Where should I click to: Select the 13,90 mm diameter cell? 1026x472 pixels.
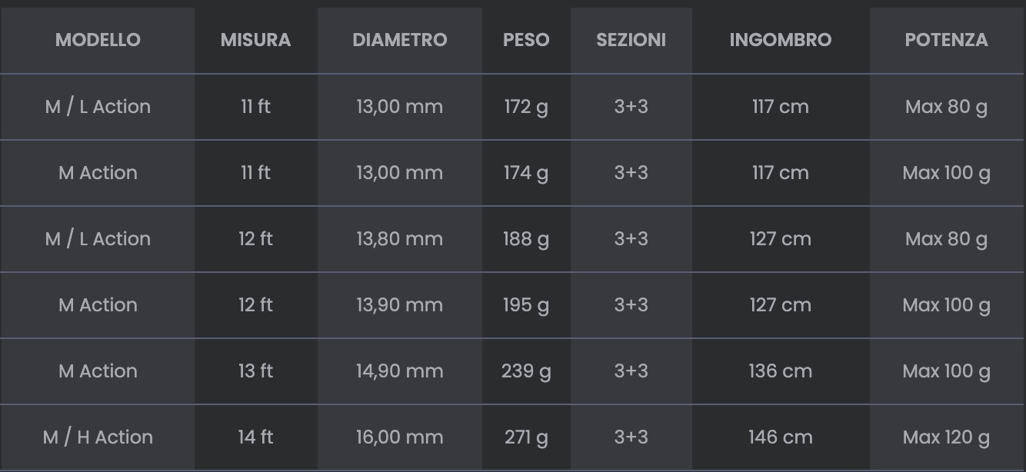click(x=399, y=305)
